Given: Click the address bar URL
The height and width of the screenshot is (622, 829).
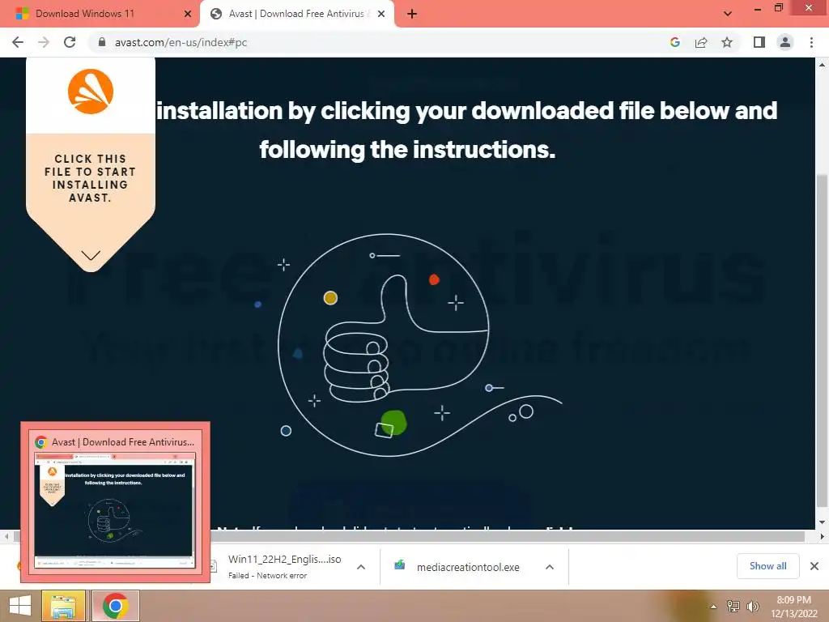Looking at the screenshot, I should pos(181,42).
